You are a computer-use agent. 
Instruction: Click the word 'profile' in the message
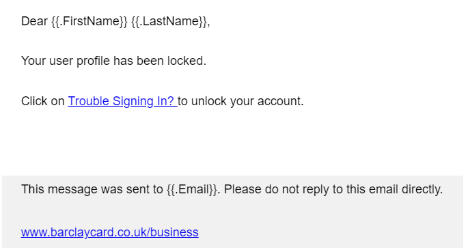(x=93, y=61)
